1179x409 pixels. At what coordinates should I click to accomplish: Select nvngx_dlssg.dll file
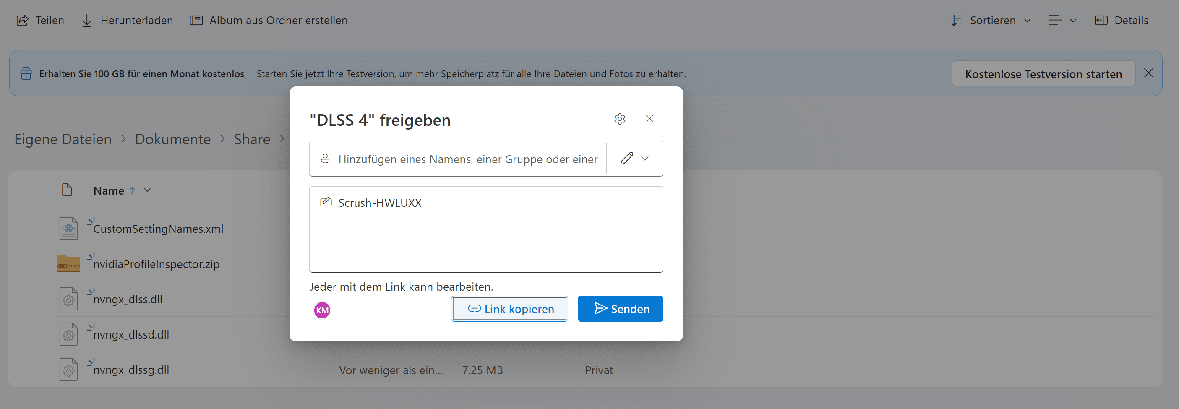131,370
